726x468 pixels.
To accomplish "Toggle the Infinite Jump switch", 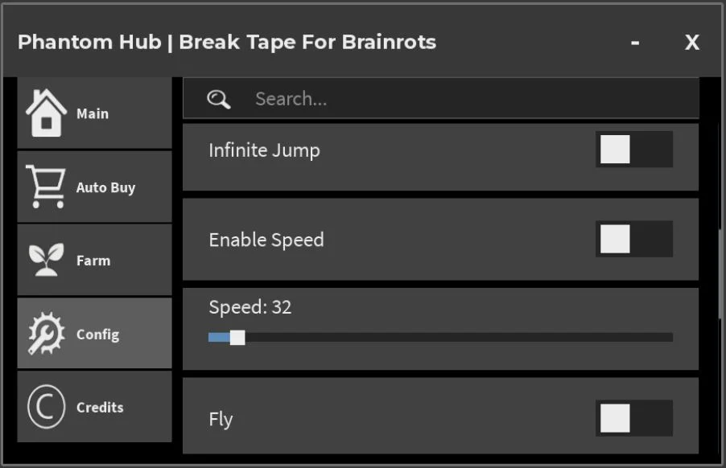I will (x=634, y=150).
